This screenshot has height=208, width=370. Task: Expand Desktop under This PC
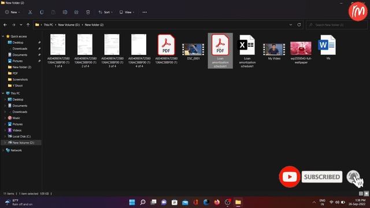(x=5, y=99)
